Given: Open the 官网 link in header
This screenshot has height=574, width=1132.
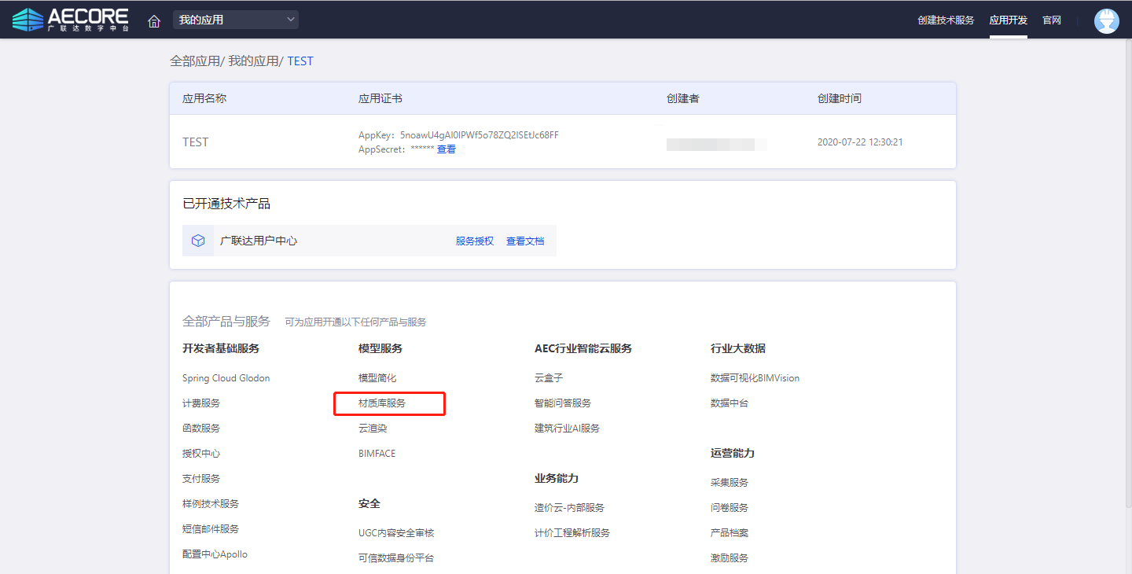Looking at the screenshot, I should [x=1052, y=20].
